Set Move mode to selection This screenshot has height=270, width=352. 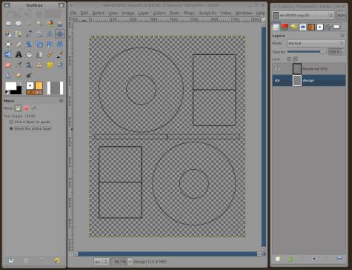coord(26,108)
